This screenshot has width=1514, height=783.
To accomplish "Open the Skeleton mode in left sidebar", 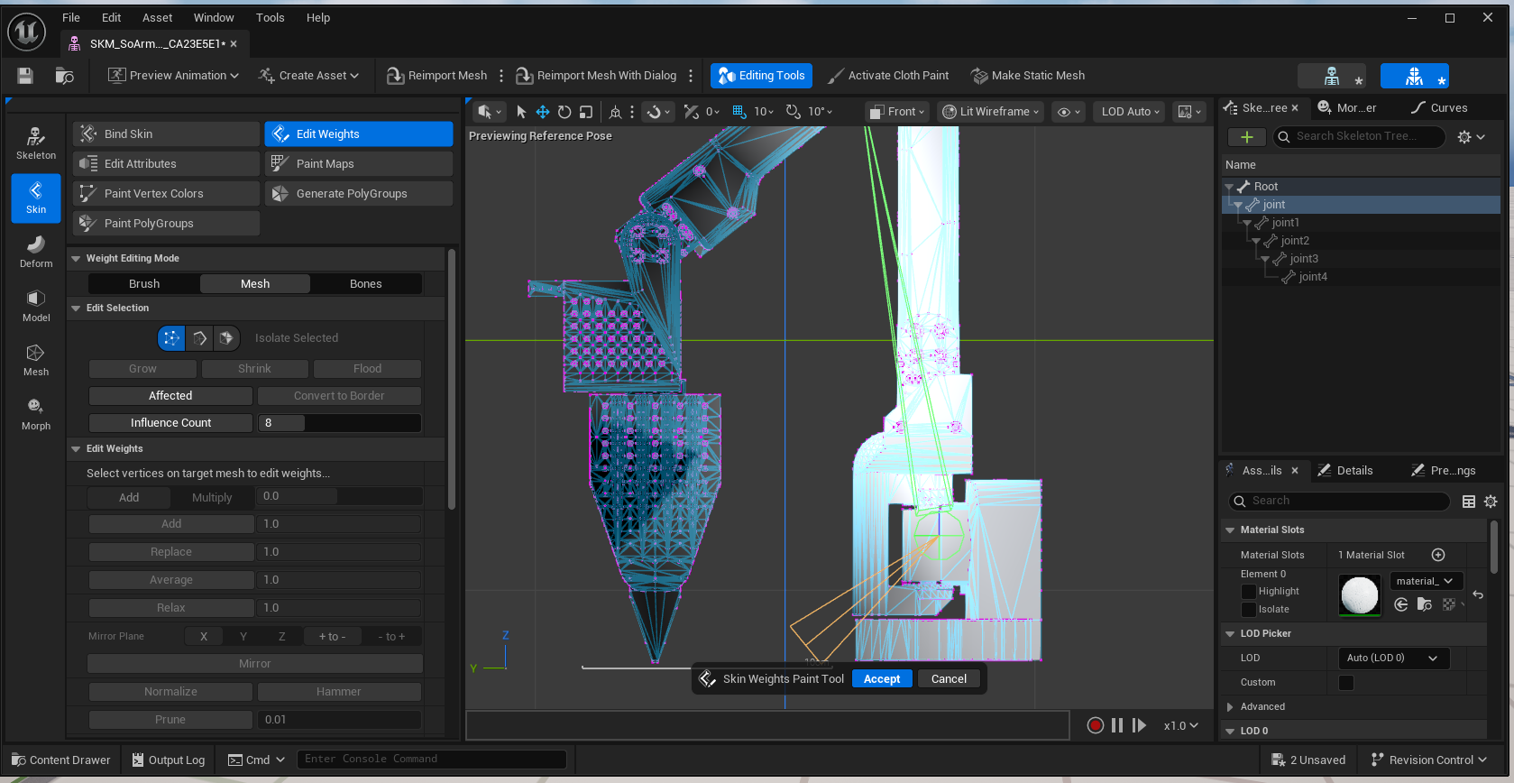I will coord(36,143).
